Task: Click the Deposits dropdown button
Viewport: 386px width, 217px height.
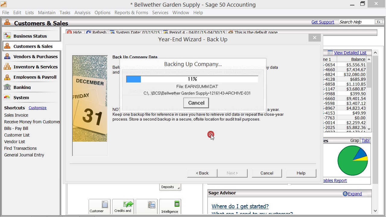Action: click(x=170, y=187)
